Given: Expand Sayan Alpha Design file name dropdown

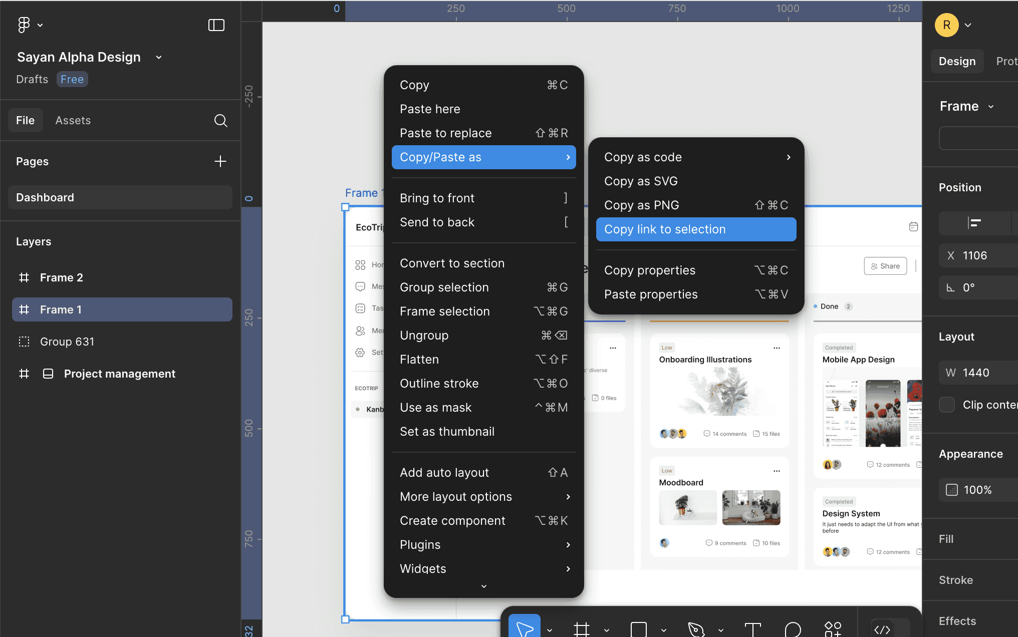Looking at the screenshot, I should point(159,58).
